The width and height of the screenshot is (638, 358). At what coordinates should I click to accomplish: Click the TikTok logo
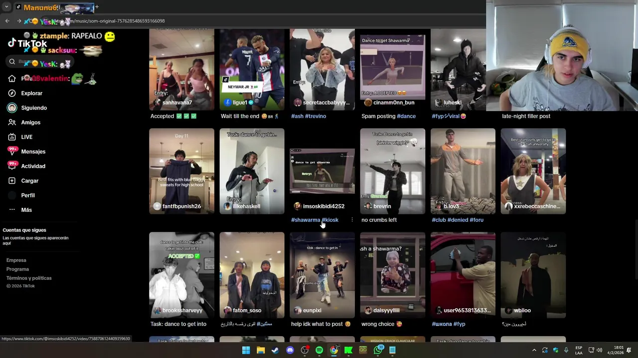tap(27, 44)
